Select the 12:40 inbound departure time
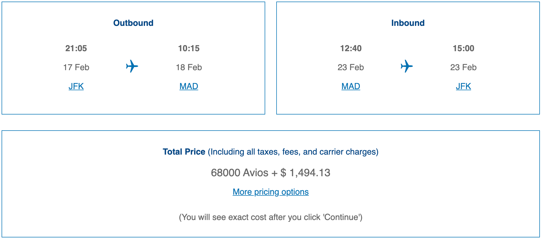The width and height of the screenshot is (542, 239). [x=351, y=48]
